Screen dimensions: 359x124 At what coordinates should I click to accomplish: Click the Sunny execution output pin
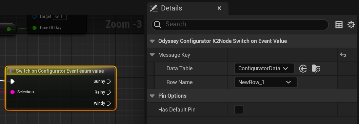point(109,81)
